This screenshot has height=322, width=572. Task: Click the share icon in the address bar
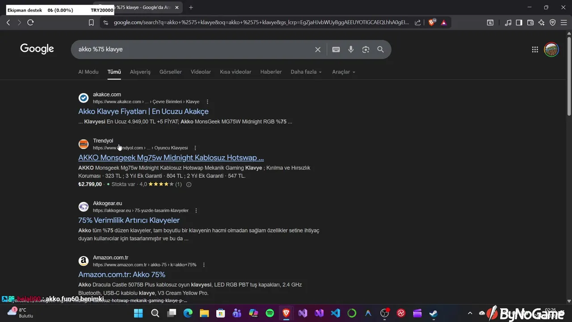click(x=417, y=22)
